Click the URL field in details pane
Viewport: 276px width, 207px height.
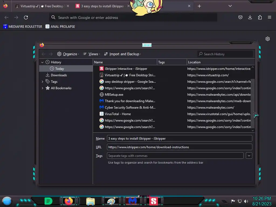point(180,147)
